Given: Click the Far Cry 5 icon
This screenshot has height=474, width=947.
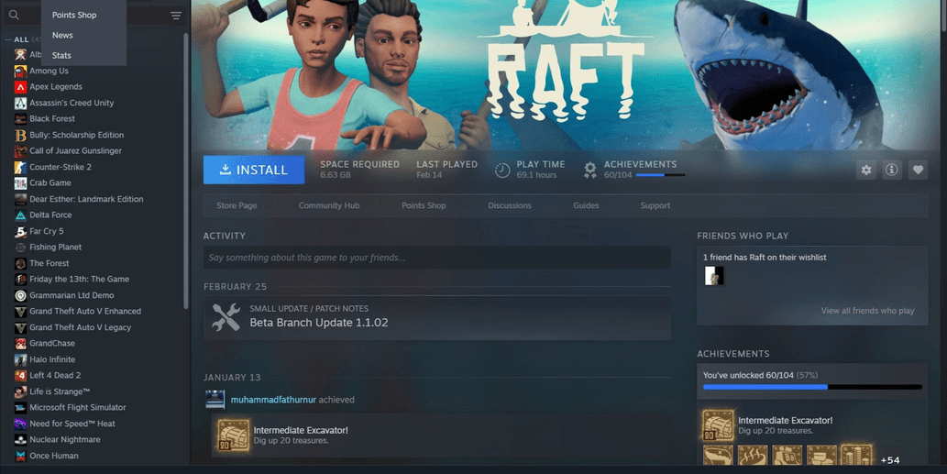Looking at the screenshot, I should coord(20,231).
